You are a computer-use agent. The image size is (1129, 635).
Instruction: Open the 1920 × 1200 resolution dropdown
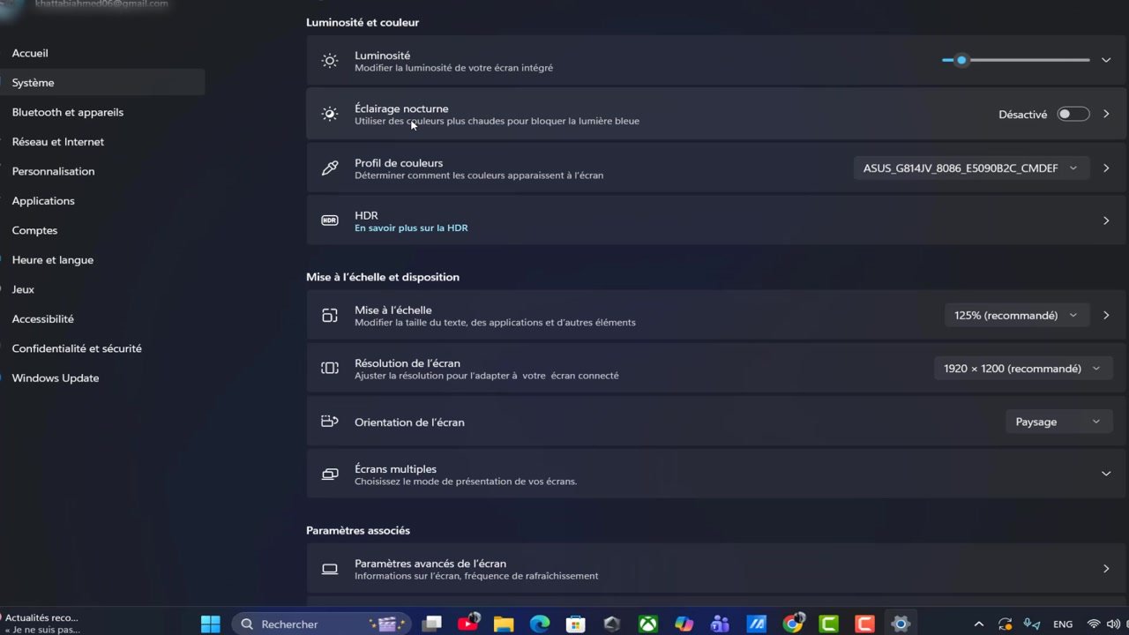pyautogui.click(x=1023, y=369)
